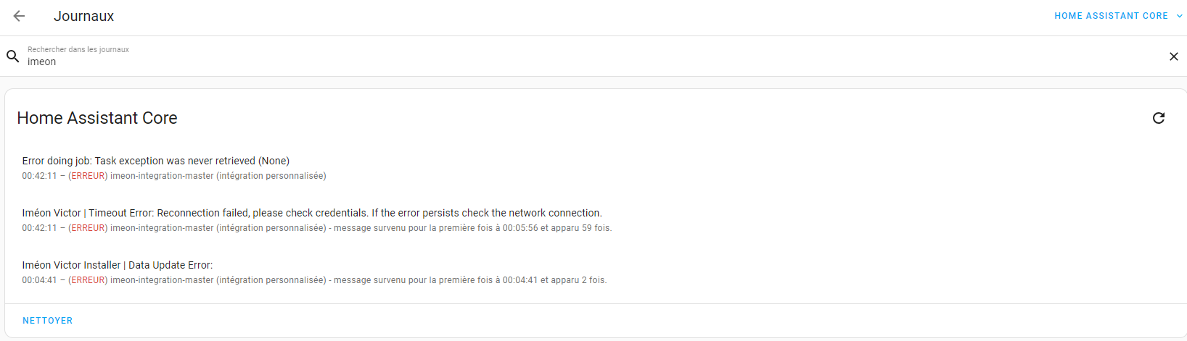Expand the chevron beside HOME ASSISTANT CORE

(x=1179, y=16)
